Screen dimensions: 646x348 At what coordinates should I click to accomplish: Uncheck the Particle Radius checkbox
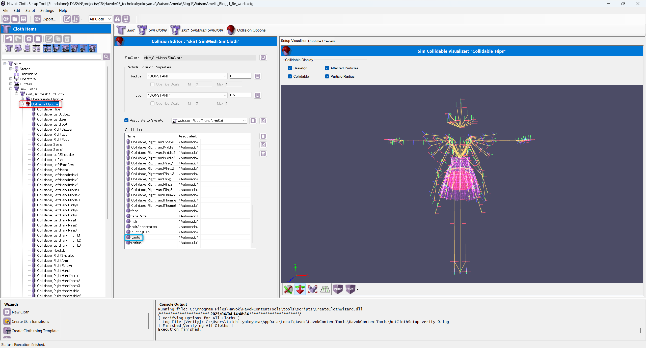click(x=327, y=76)
